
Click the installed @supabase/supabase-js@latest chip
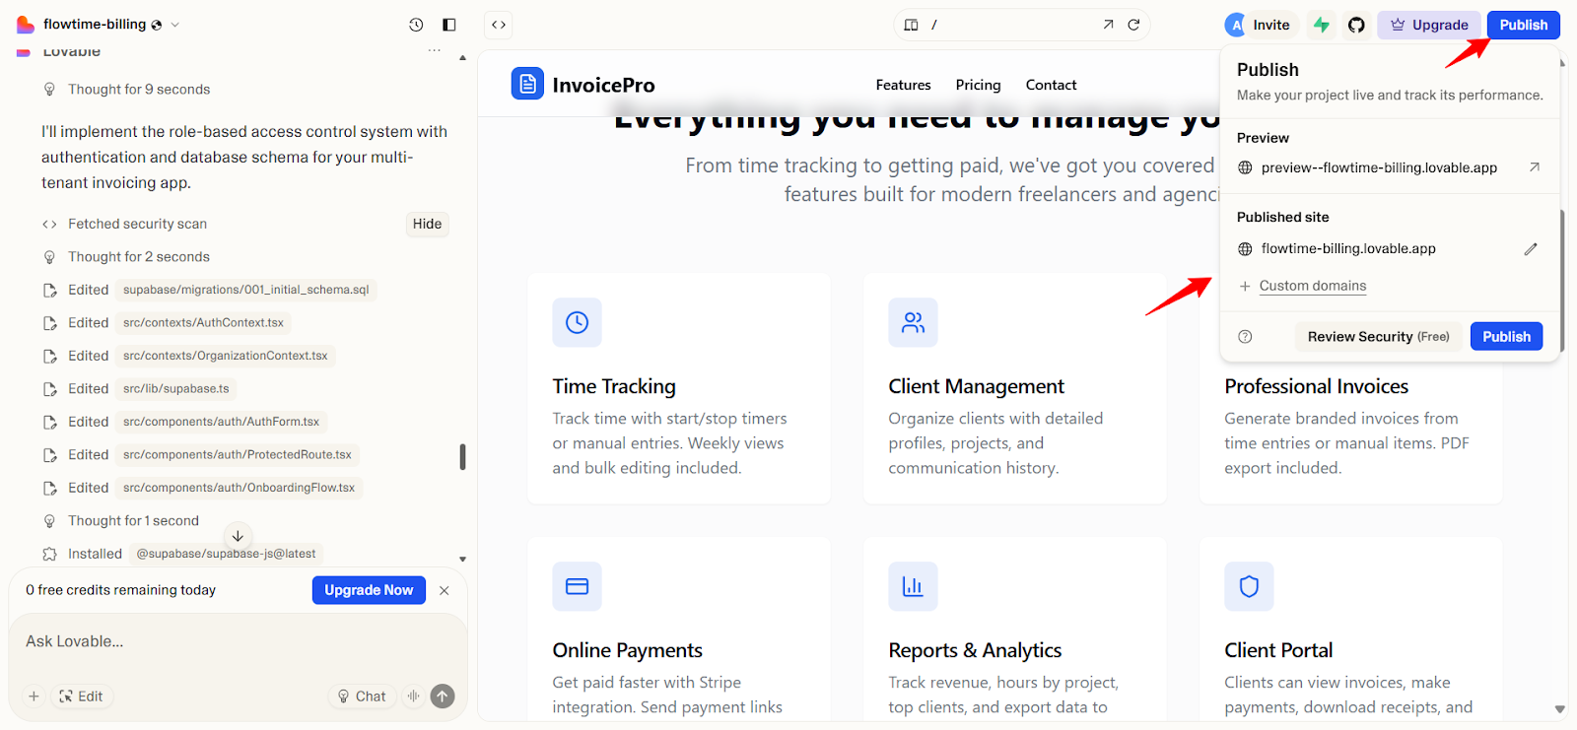point(226,554)
